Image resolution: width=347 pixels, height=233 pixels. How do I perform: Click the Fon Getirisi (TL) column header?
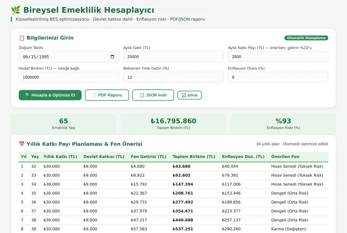pos(149,157)
